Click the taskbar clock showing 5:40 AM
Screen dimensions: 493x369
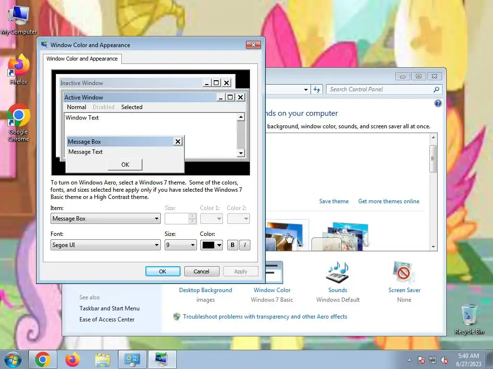pyautogui.click(x=468, y=360)
